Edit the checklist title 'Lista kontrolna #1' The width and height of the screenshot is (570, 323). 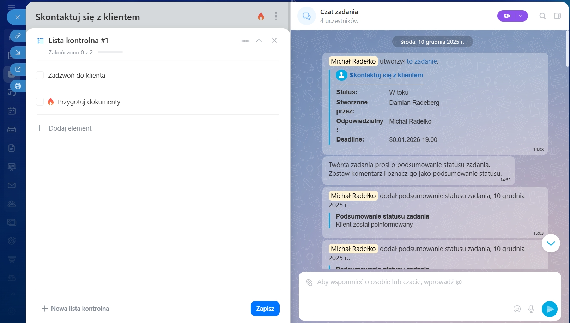(x=78, y=41)
